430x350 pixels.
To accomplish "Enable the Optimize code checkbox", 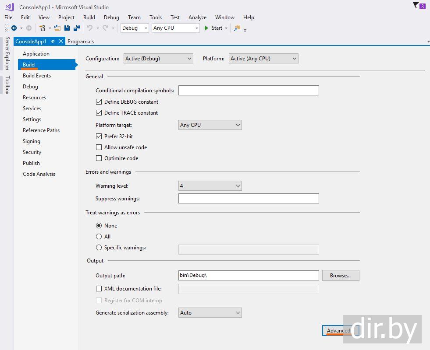I will 99,158.
